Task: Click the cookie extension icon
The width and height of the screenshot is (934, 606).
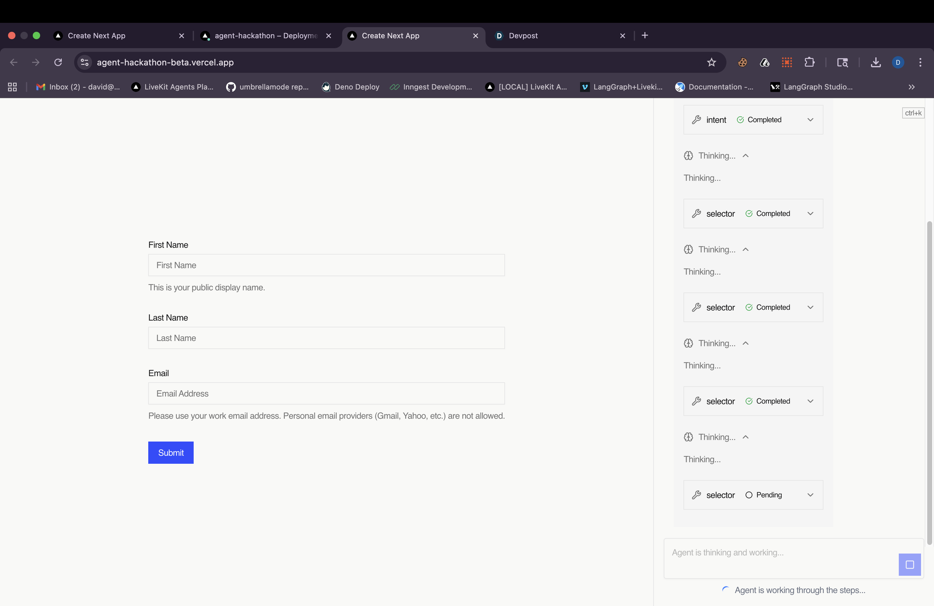Action: [x=742, y=62]
